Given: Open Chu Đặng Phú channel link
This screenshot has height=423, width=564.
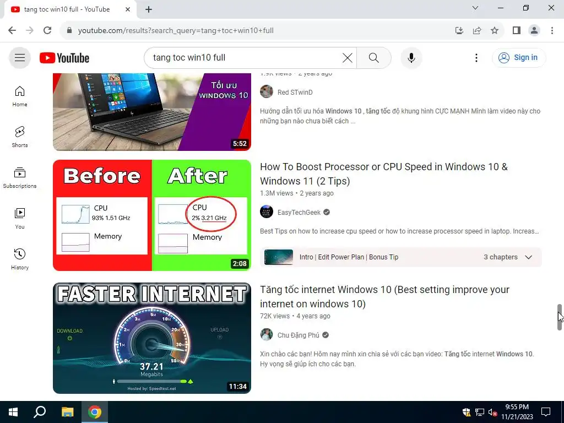Looking at the screenshot, I should [x=298, y=335].
